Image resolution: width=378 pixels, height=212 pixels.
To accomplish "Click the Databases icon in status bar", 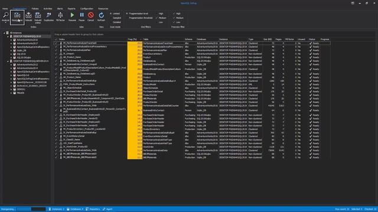I will click(68, 209).
